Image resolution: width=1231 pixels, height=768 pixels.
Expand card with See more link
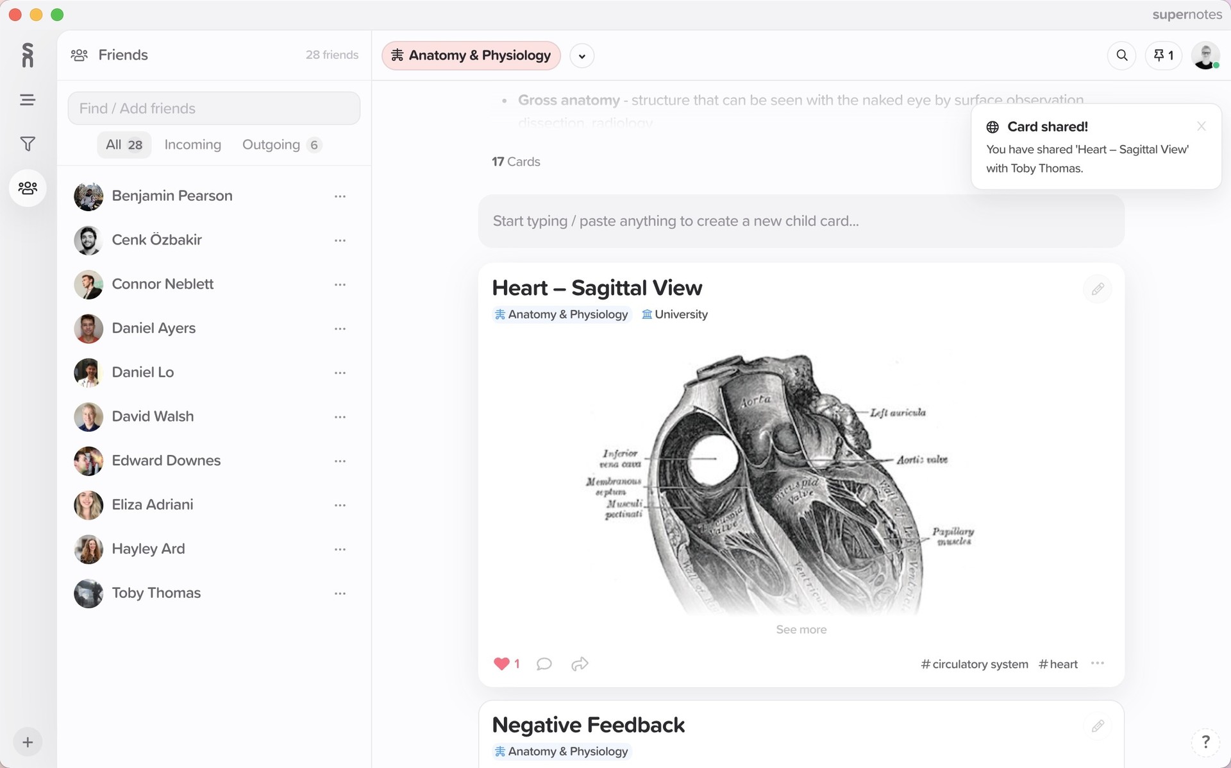pos(801,629)
